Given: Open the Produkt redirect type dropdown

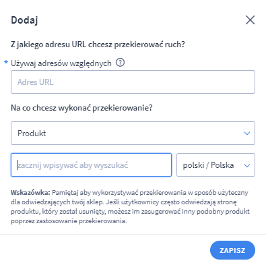Looking at the screenshot, I should tap(133, 133).
